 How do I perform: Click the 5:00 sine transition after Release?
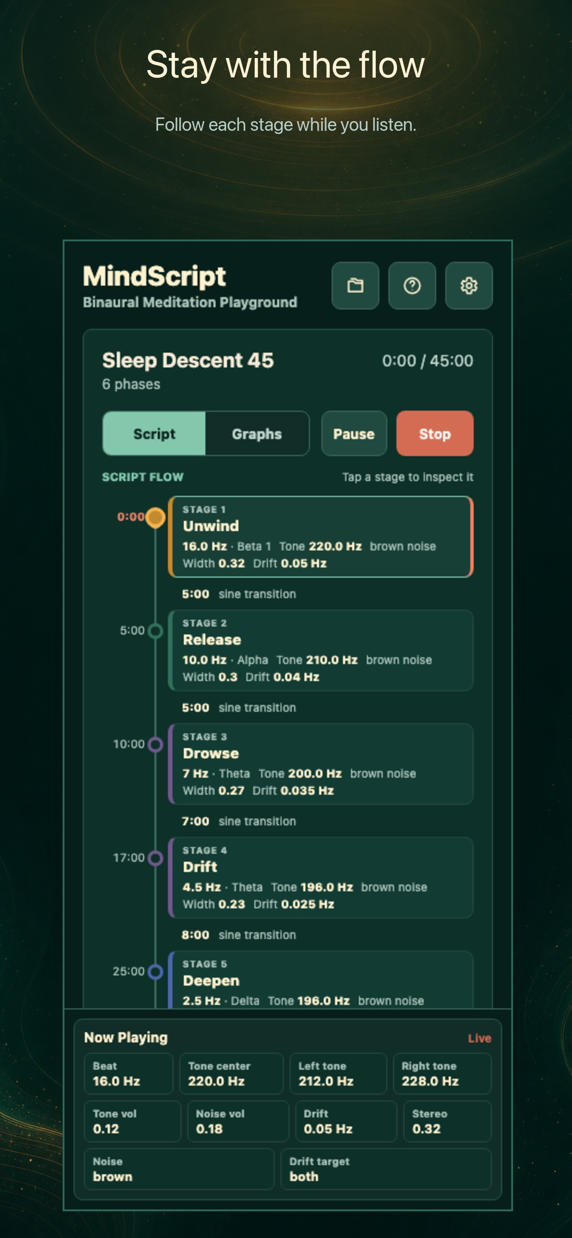click(239, 707)
